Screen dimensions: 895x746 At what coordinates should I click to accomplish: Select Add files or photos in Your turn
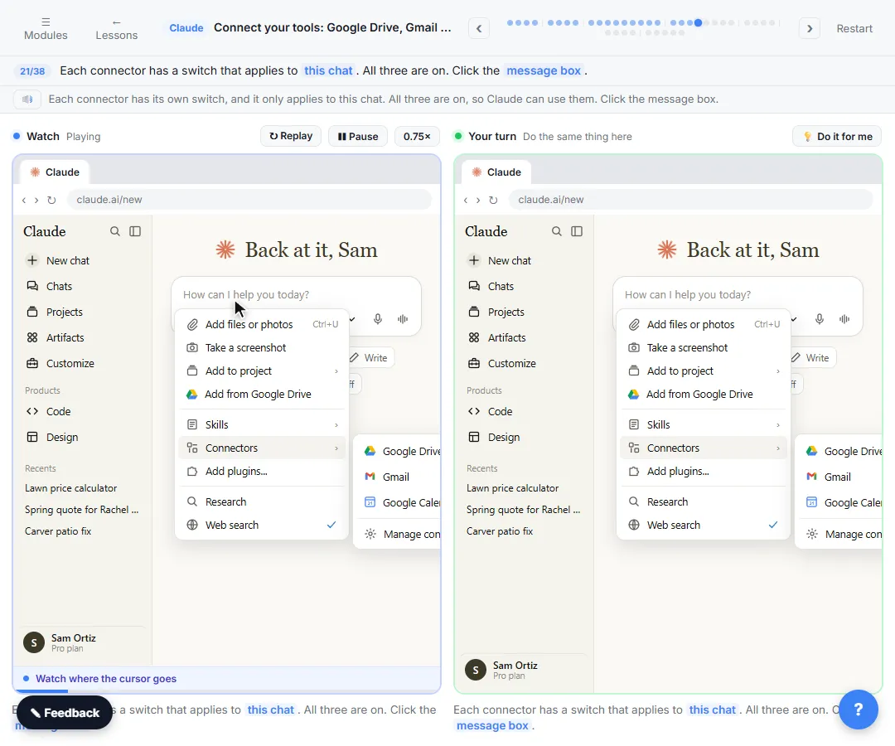click(x=704, y=324)
